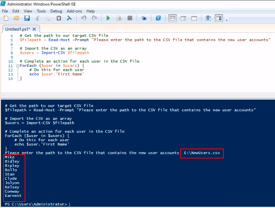Stop operation square button
The width and height of the screenshot is (275, 208).
pos(130,18)
